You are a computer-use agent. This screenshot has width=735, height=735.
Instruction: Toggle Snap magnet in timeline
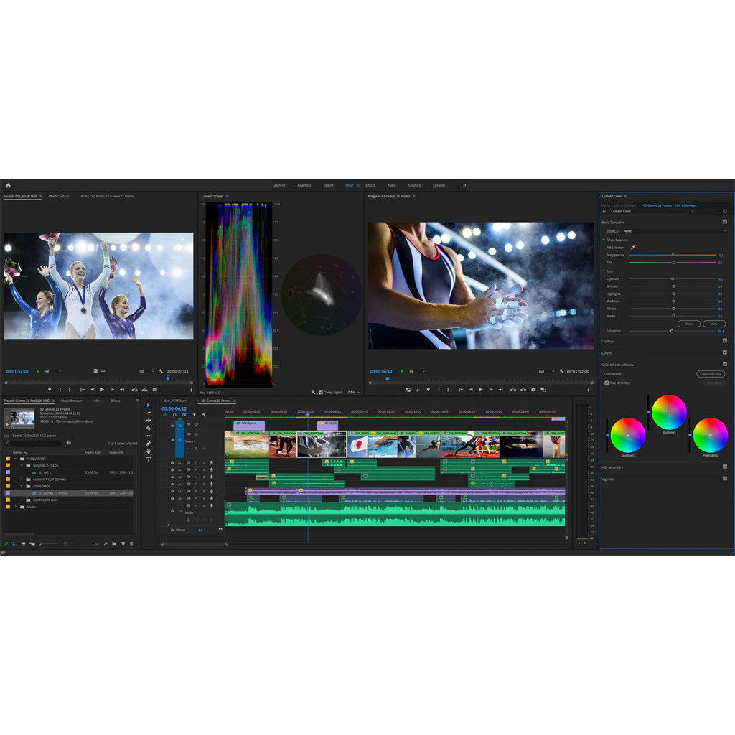point(174,415)
